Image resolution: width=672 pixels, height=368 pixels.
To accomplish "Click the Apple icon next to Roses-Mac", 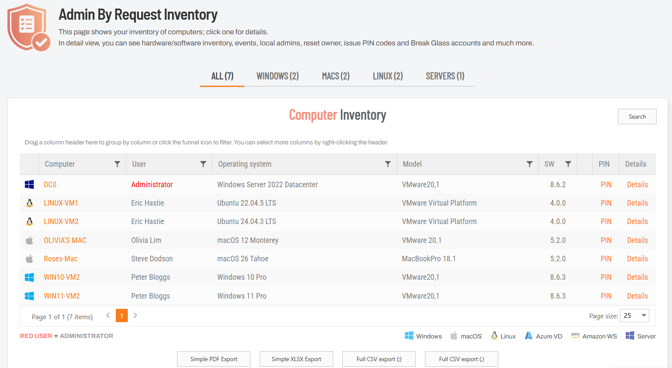I will pyautogui.click(x=29, y=259).
